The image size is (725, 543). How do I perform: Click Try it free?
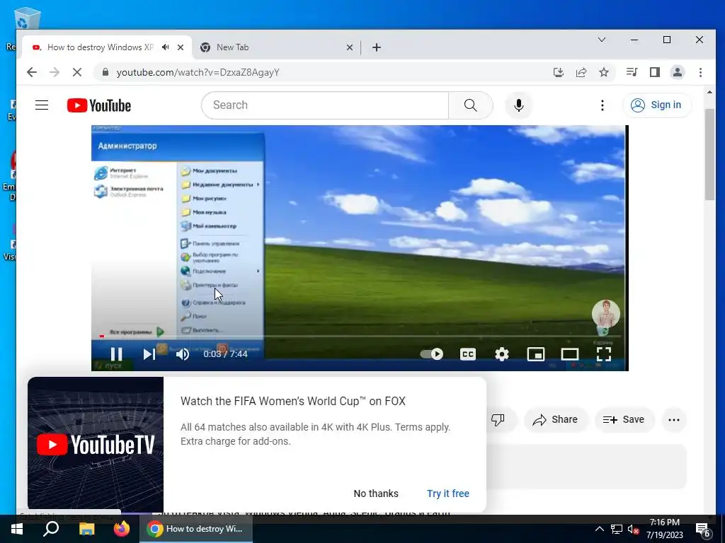coord(448,494)
